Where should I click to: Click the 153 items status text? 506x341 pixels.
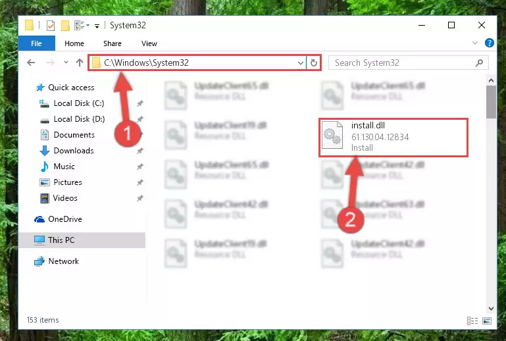point(43,320)
